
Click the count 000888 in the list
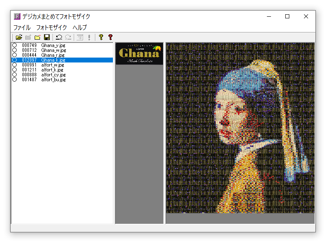[29, 75]
